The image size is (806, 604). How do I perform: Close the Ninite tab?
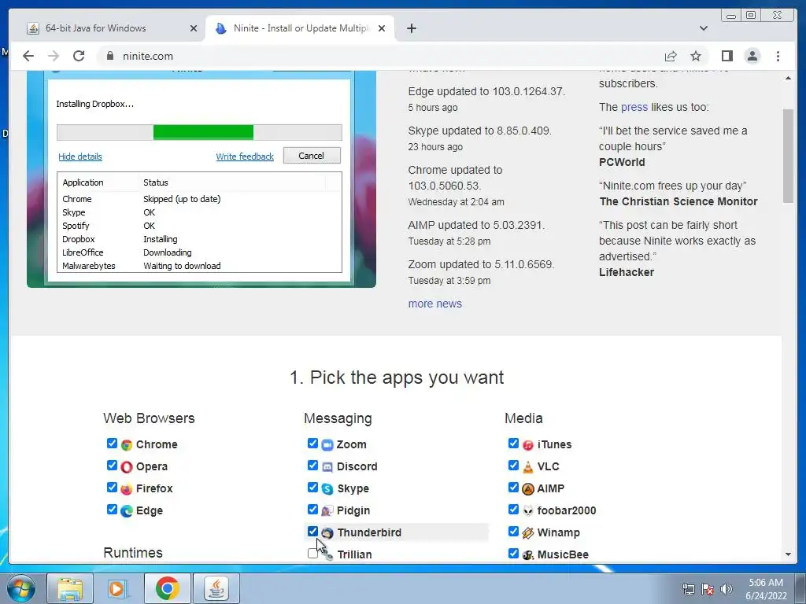point(382,28)
